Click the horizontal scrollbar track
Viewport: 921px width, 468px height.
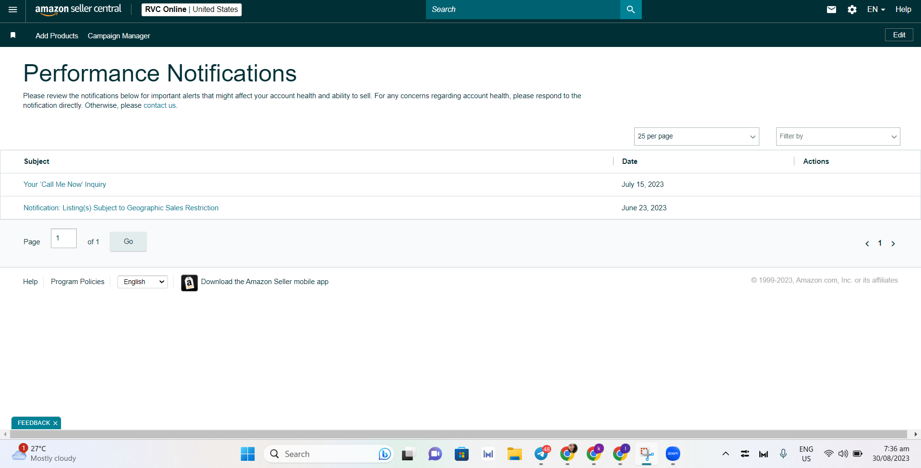coord(458,434)
